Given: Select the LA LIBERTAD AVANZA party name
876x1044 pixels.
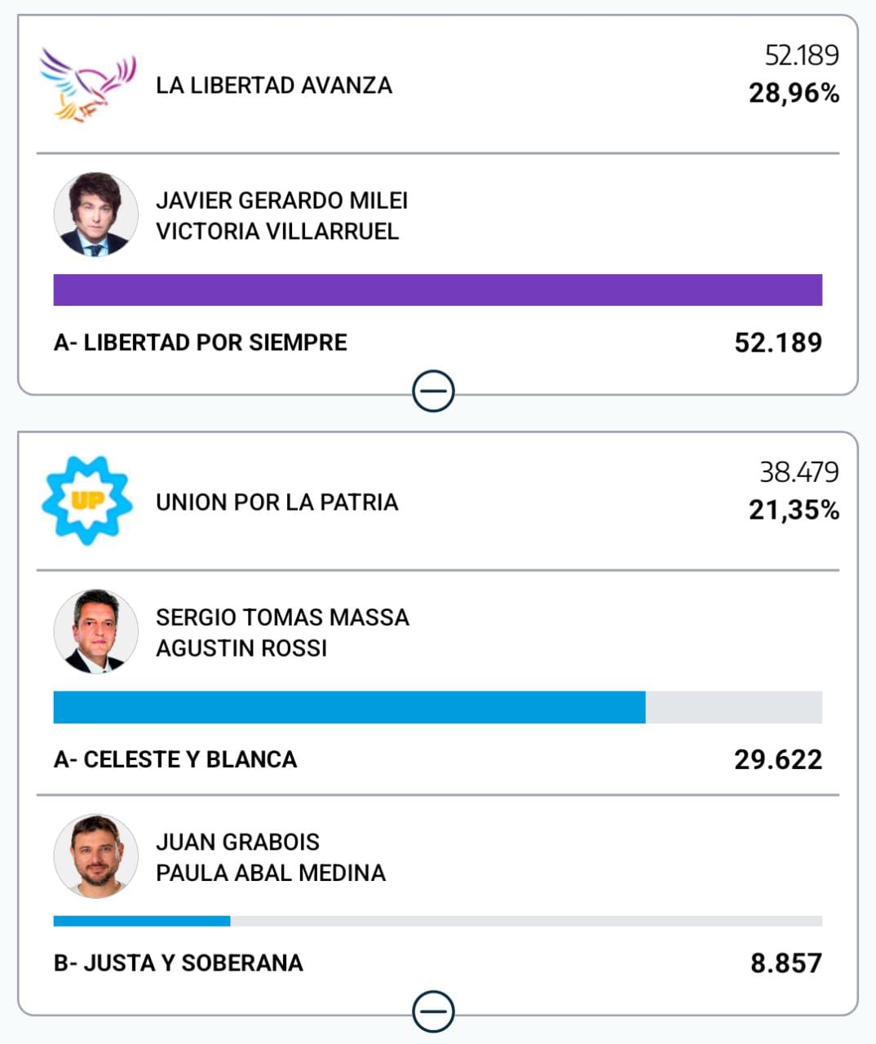Looking at the screenshot, I should [x=274, y=86].
